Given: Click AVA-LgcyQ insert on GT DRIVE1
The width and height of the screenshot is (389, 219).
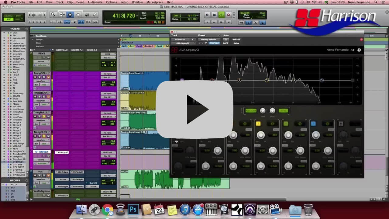Looking at the screenshot, I should (62, 152).
